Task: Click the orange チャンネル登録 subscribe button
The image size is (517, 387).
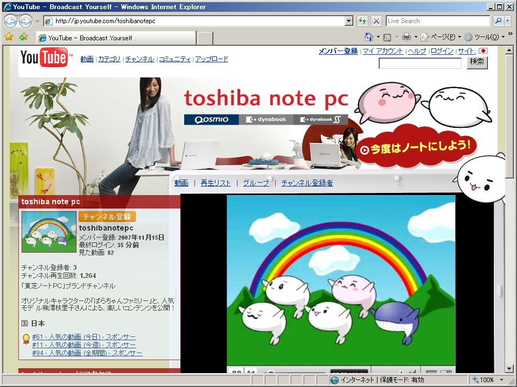Action: tap(107, 217)
